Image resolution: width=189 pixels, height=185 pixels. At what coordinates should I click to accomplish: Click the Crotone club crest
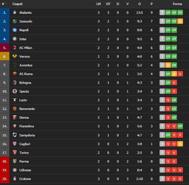(15, 179)
